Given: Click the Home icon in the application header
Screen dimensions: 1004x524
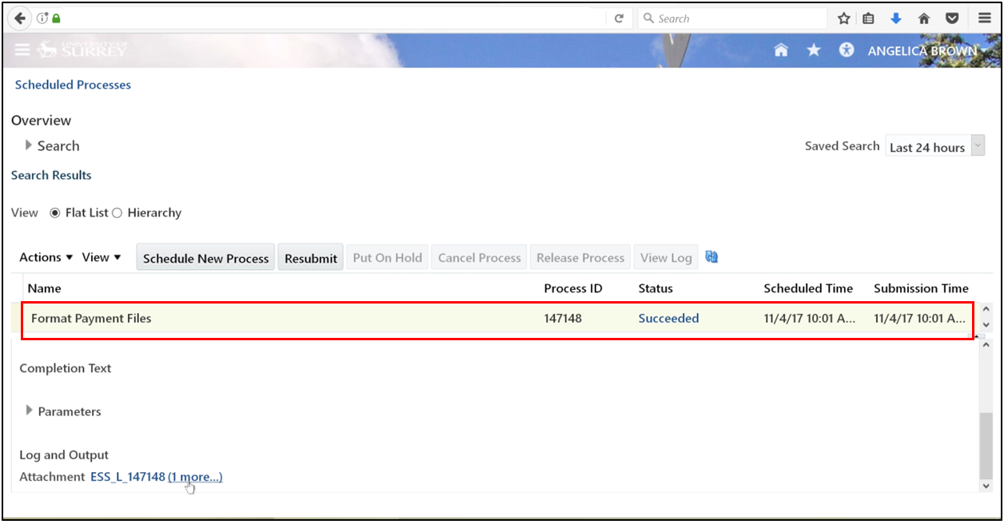Looking at the screenshot, I should tap(781, 50).
